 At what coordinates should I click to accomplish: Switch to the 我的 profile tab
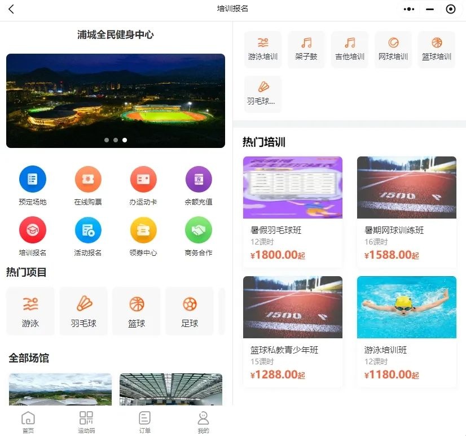[203, 422]
